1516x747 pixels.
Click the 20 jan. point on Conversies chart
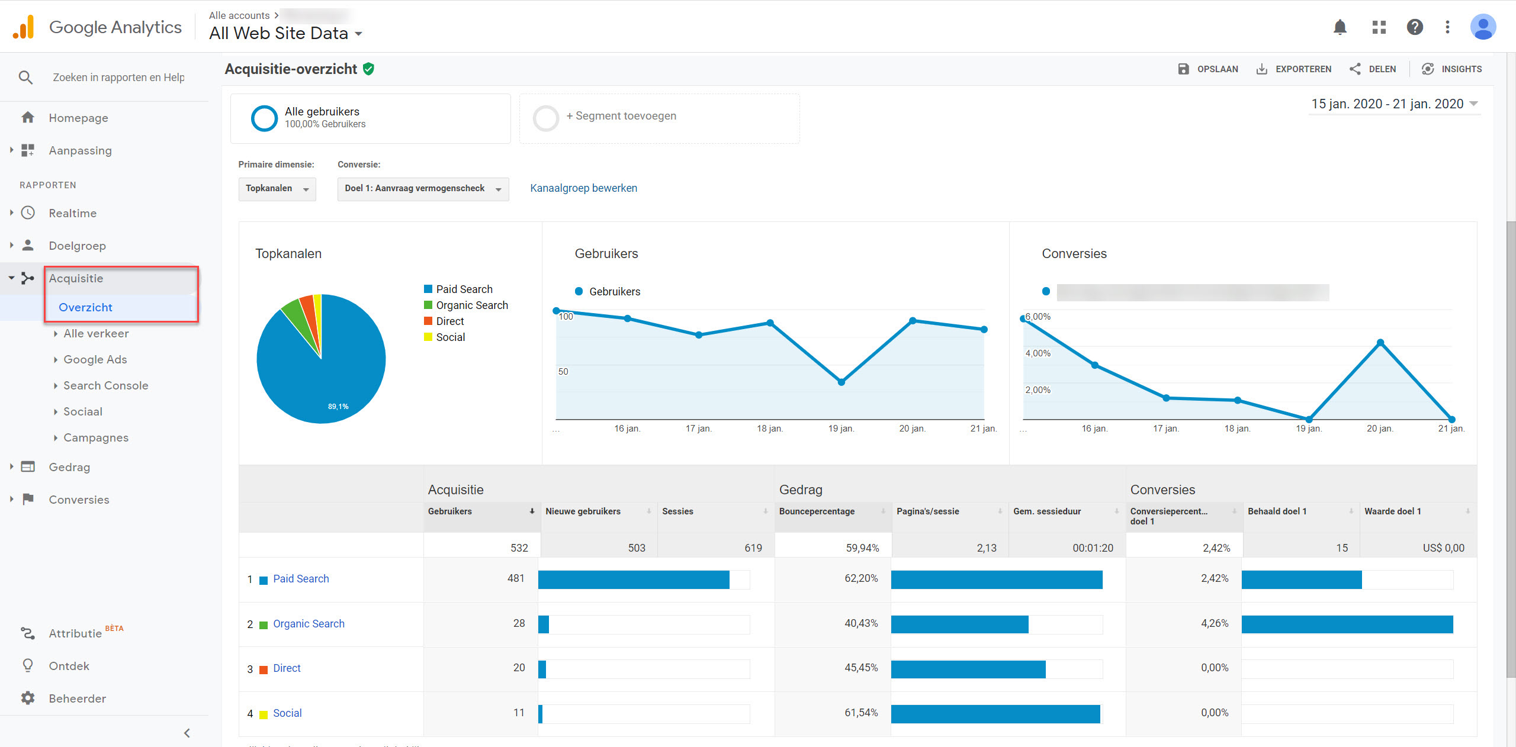pyautogui.click(x=1380, y=343)
